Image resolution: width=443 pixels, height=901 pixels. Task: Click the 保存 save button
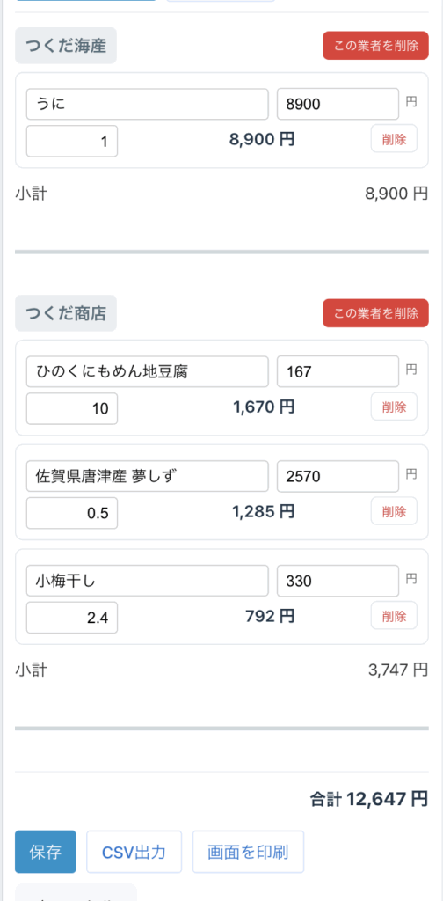(x=46, y=852)
